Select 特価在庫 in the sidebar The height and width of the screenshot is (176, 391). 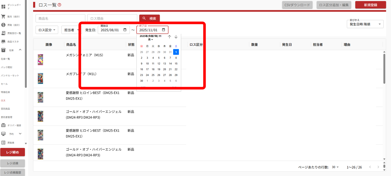5,92
